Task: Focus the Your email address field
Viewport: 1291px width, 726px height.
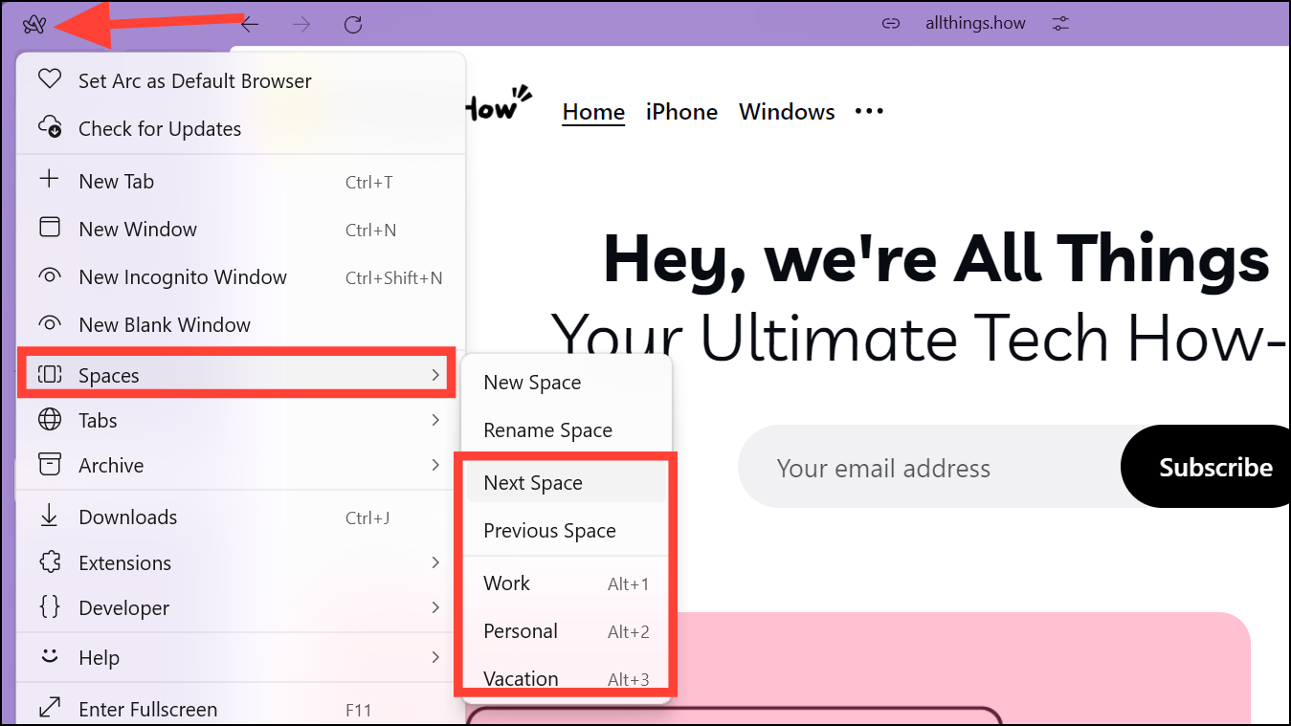Action: (928, 468)
